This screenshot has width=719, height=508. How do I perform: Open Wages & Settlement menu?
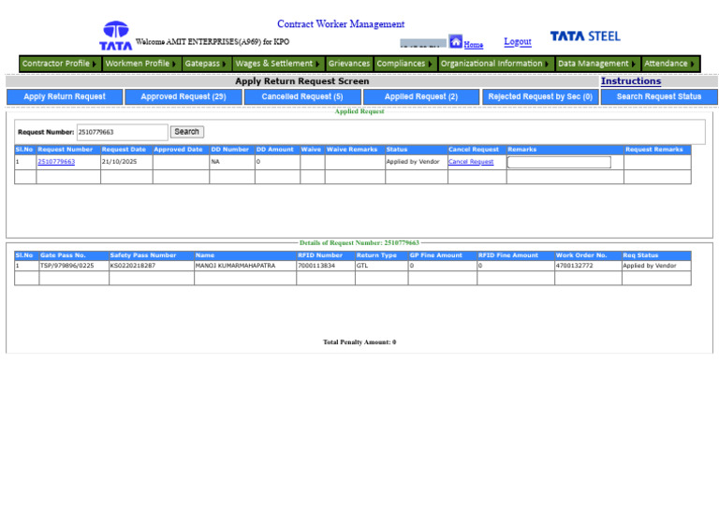tap(278, 64)
